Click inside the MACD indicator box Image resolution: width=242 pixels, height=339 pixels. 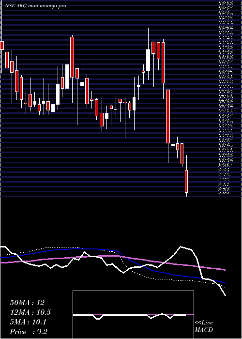pos(133,315)
